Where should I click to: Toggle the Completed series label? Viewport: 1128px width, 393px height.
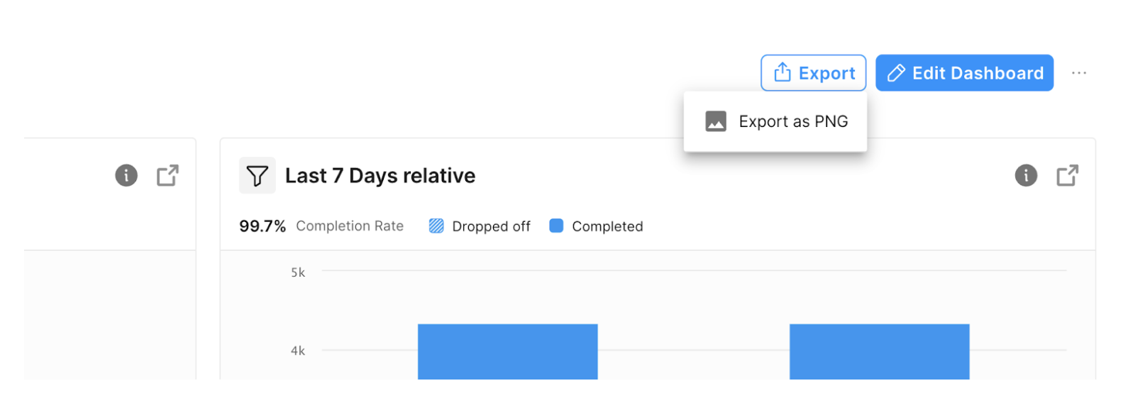pyautogui.click(x=607, y=226)
